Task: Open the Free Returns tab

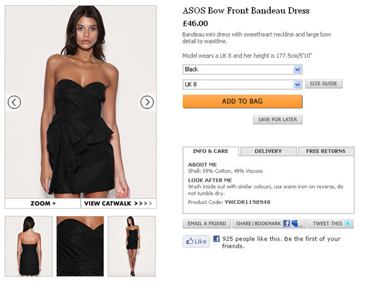Action: tap(326, 151)
